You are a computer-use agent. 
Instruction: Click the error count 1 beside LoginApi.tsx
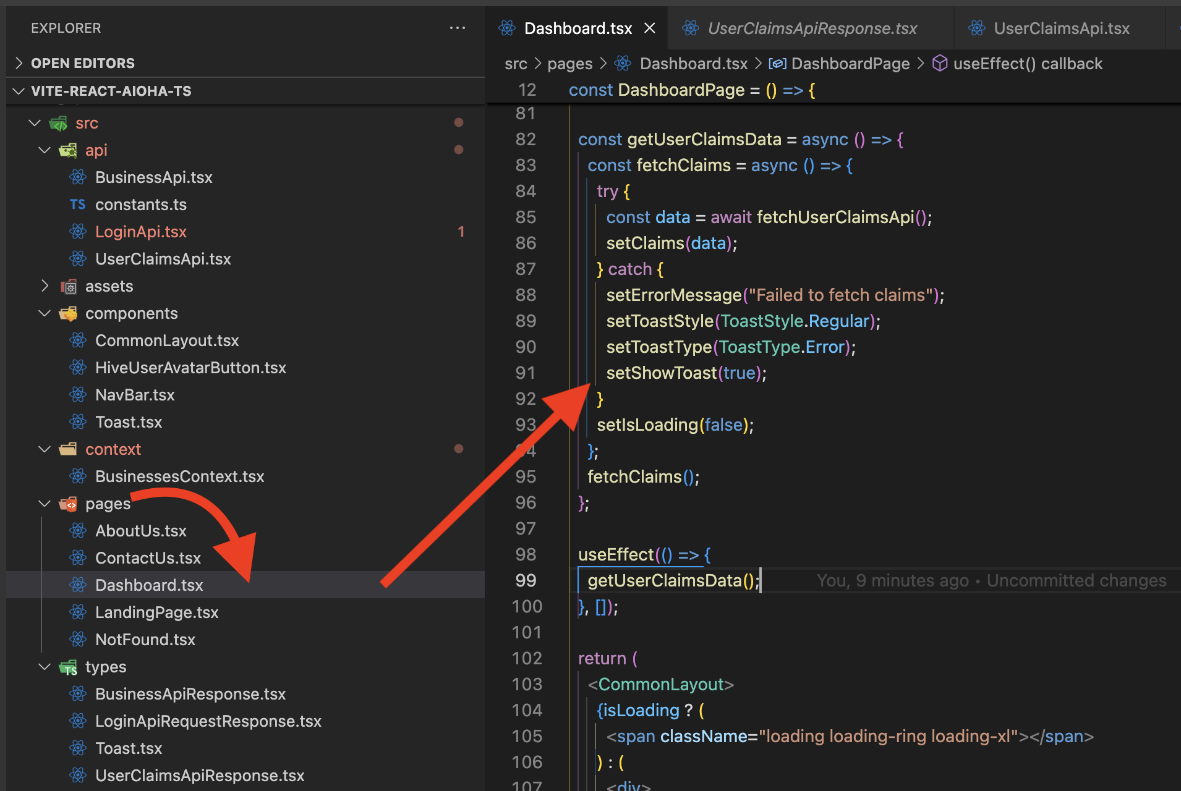point(461,232)
